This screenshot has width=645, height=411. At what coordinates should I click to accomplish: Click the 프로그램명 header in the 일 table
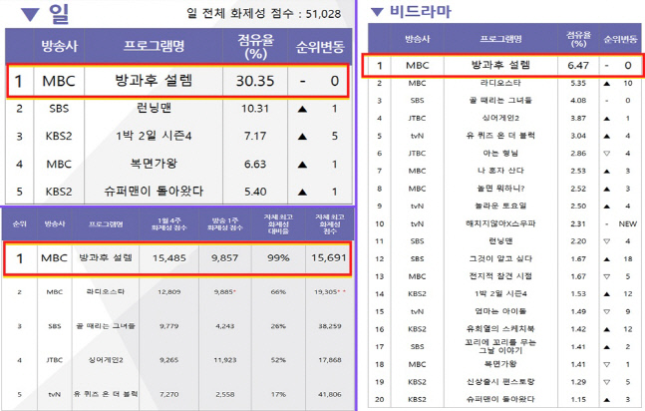[x=154, y=46]
